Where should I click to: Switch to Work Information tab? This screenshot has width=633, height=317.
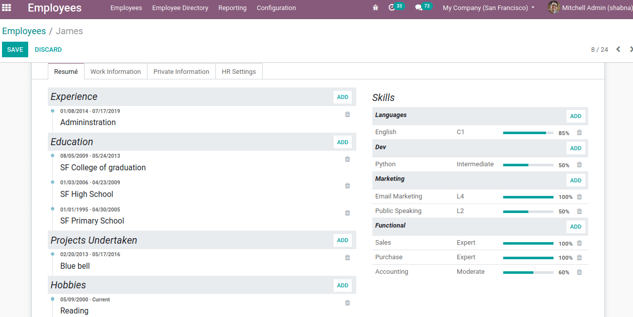pyautogui.click(x=116, y=71)
